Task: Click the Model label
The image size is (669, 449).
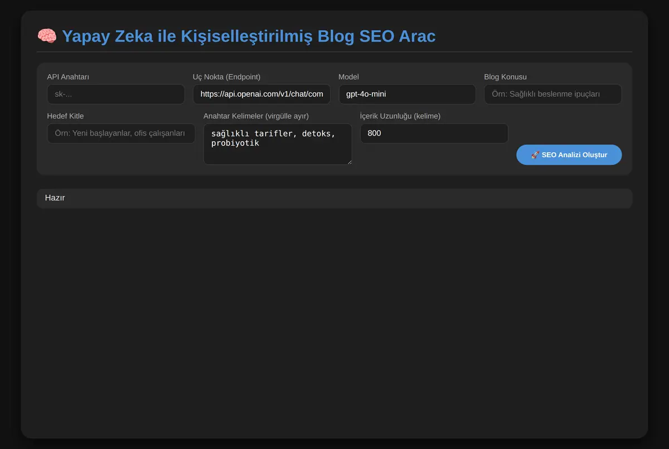Action: pos(349,77)
